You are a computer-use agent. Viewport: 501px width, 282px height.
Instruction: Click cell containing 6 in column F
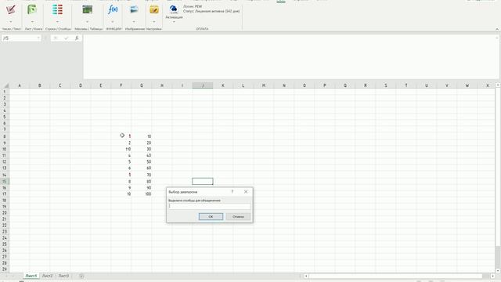121,168
